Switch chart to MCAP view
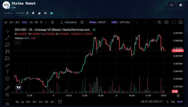This screenshot has height=107, width=188. 102,22
